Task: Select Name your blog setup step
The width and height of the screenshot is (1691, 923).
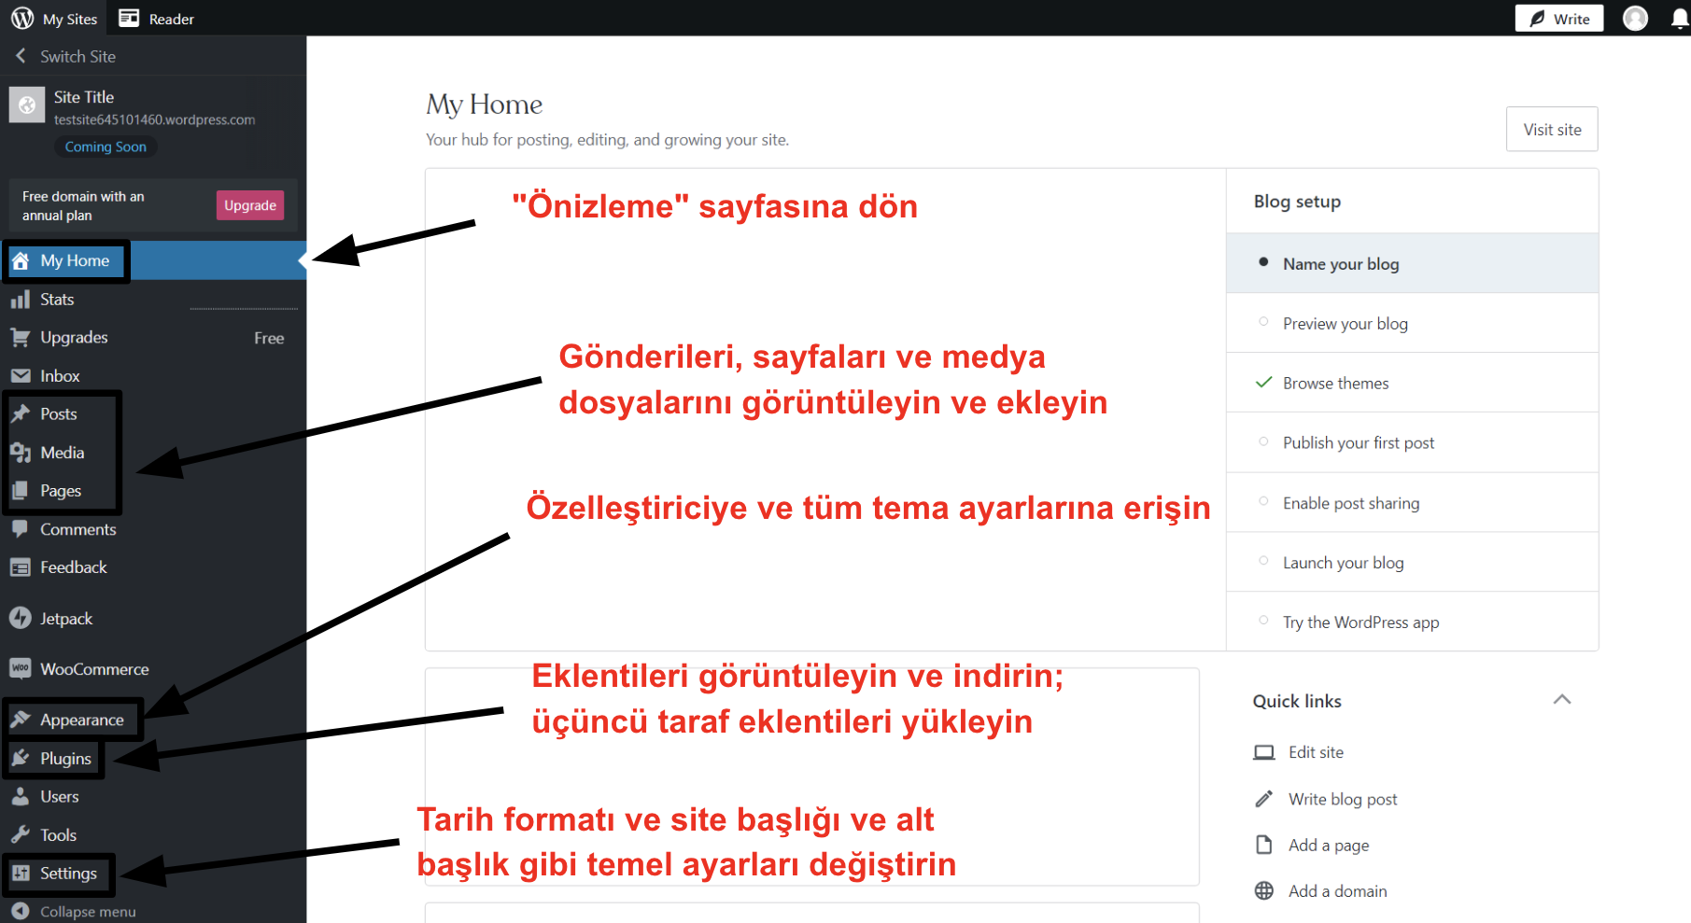Action: pyautogui.click(x=1412, y=263)
